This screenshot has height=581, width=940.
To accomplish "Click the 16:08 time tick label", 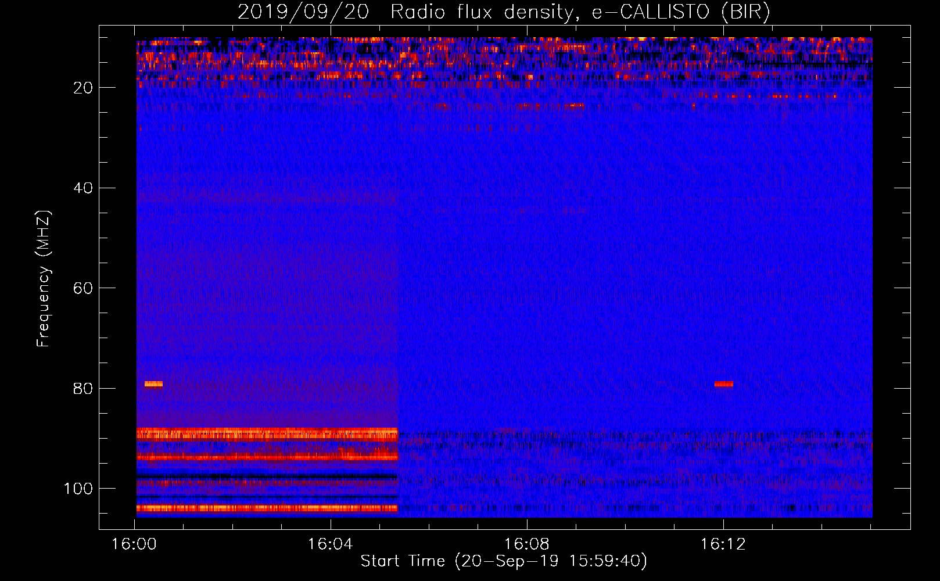I will (x=527, y=544).
